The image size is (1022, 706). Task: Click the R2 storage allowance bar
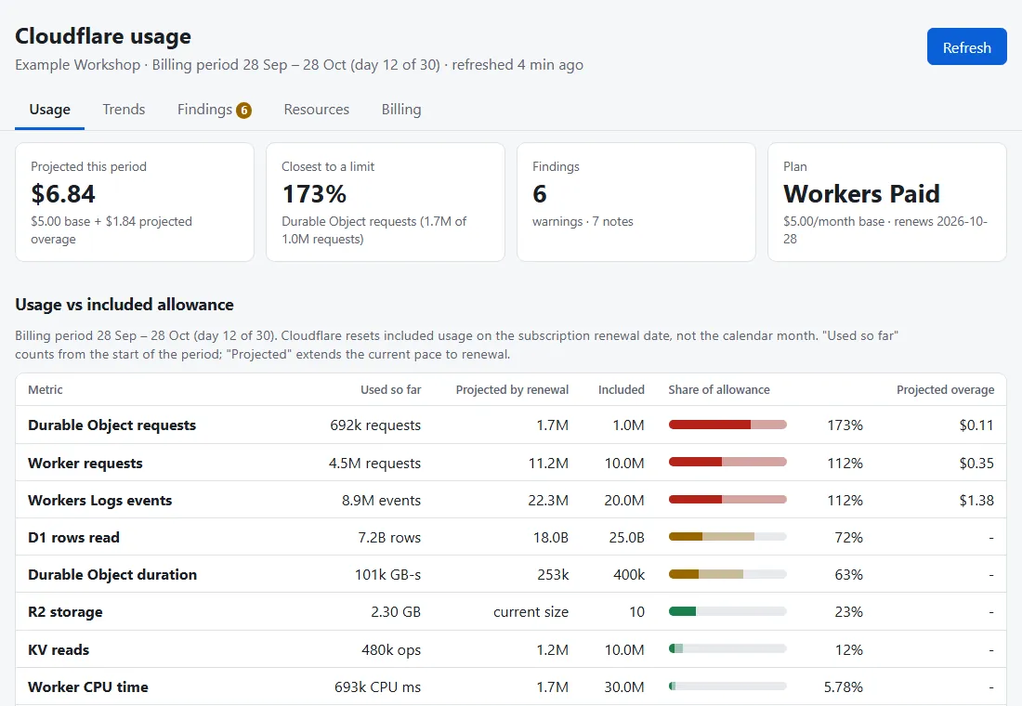pyautogui.click(x=727, y=611)
